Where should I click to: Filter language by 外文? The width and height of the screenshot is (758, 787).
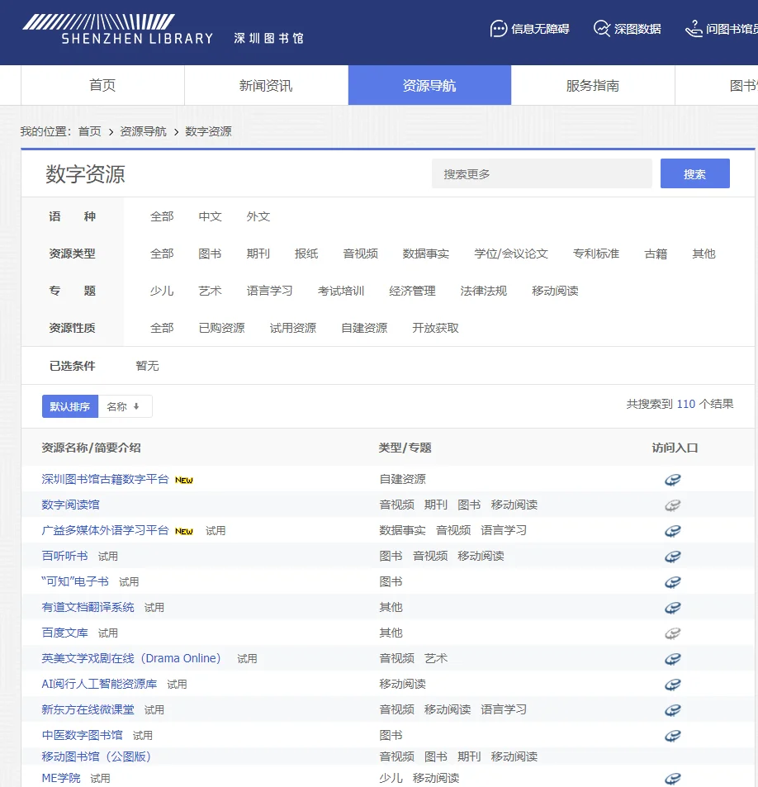click(x=258, y=216)
